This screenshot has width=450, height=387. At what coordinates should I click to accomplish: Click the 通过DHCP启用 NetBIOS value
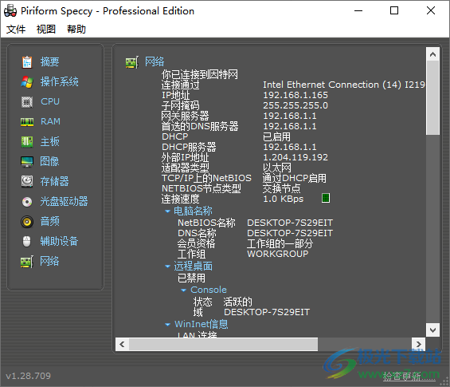(x=295, y=178)
